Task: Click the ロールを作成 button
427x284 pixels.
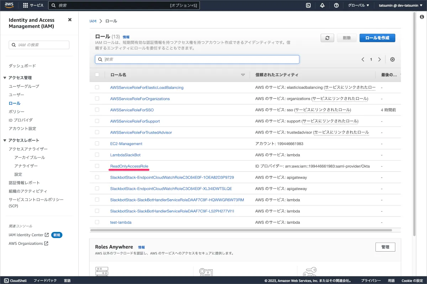Action: click(x=377, y=38)
